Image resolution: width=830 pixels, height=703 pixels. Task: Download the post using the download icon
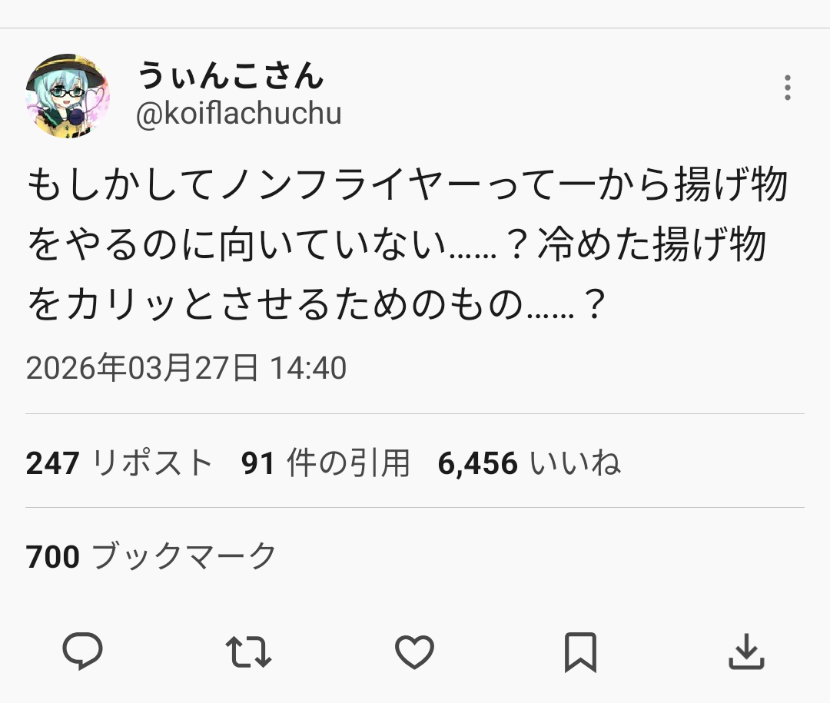pyautogui.click(x=745, y=653)
